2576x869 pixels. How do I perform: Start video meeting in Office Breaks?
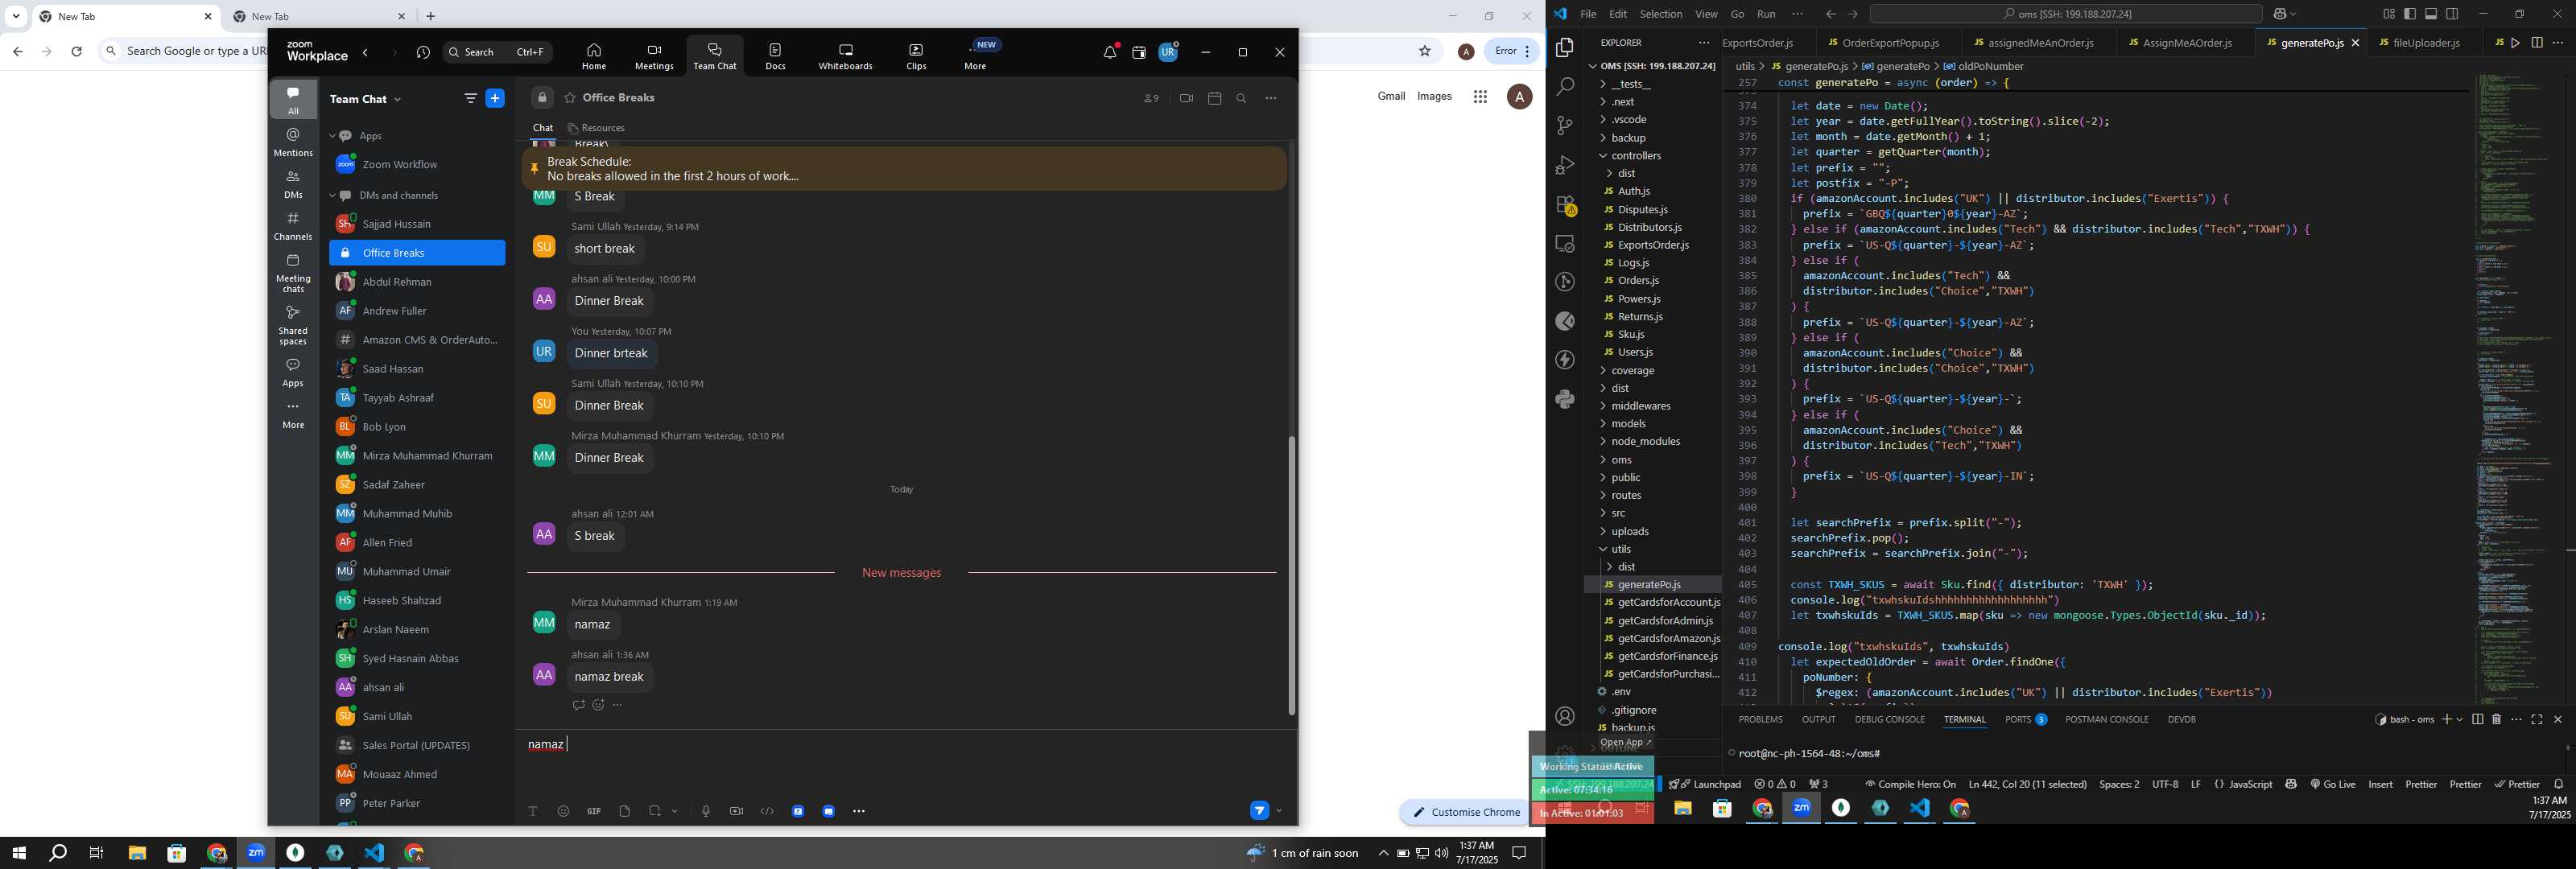click(x=1186, y=98)
